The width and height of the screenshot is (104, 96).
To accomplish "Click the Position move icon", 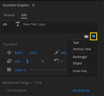I will pyautogui.click(x=9, y=53).
